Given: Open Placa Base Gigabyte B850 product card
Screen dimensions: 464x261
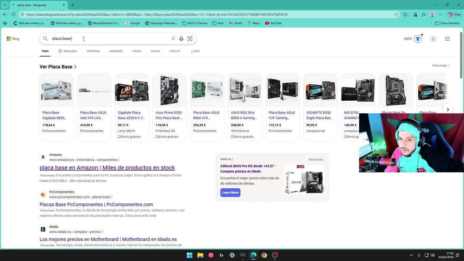Looking at the screenshot, I should [57, 107].
